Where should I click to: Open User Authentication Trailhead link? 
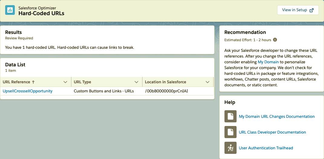click(266, 148)
